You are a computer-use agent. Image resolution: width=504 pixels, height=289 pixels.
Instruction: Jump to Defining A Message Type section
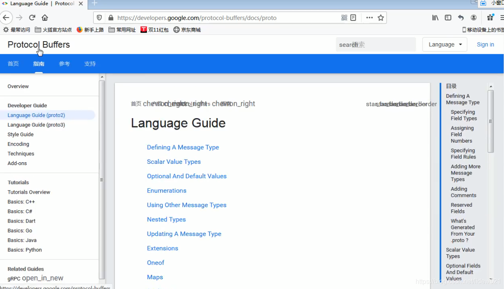pos(183,147)
